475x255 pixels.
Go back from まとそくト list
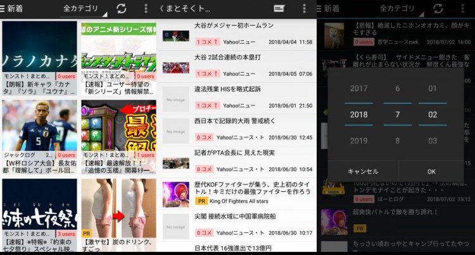(161, 9)
